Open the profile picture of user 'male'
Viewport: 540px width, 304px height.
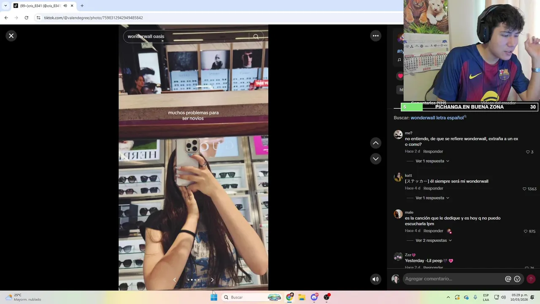[x=398, y=214]
